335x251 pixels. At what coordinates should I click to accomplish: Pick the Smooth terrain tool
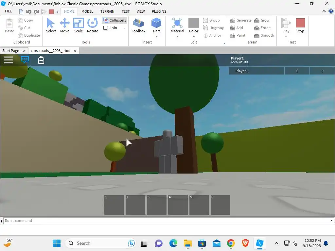[x=264, y=35]
